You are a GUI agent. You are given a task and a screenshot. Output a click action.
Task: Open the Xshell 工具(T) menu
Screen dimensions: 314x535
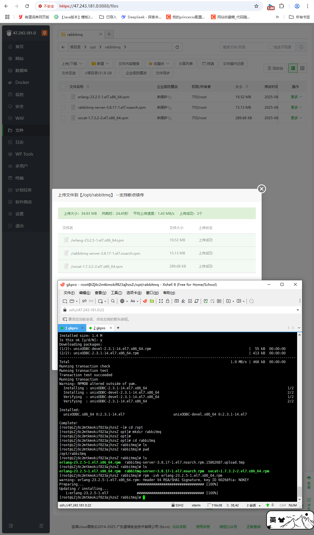[116, 293]
